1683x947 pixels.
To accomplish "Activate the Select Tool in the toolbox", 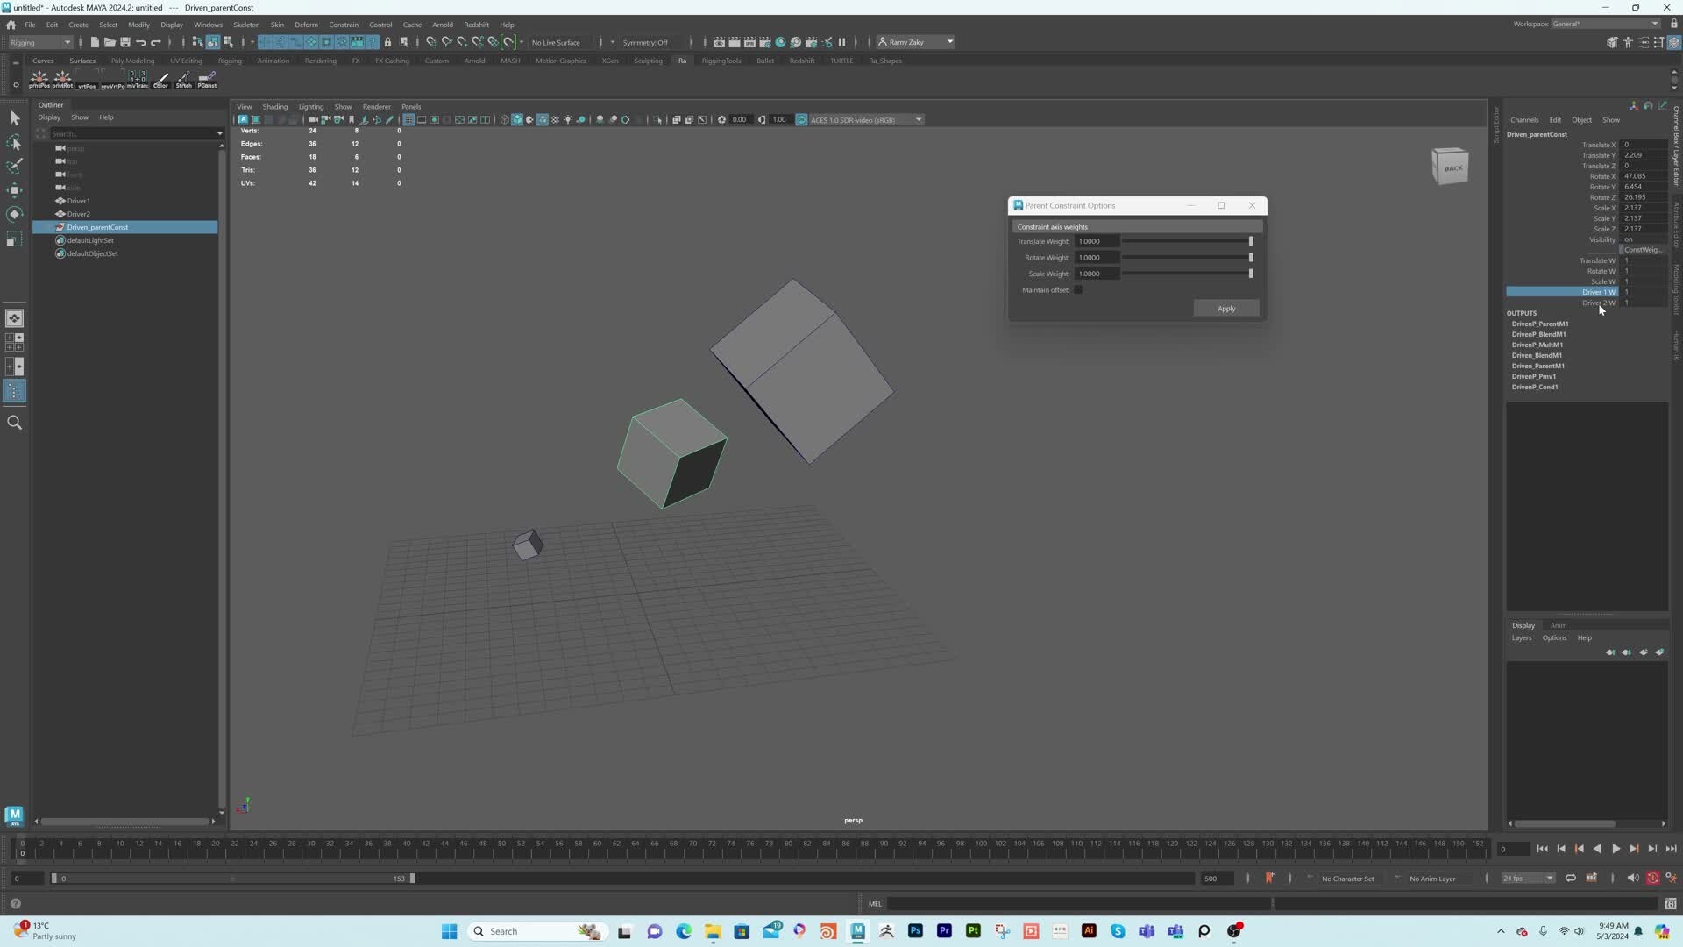I will (x=14, y=117).
